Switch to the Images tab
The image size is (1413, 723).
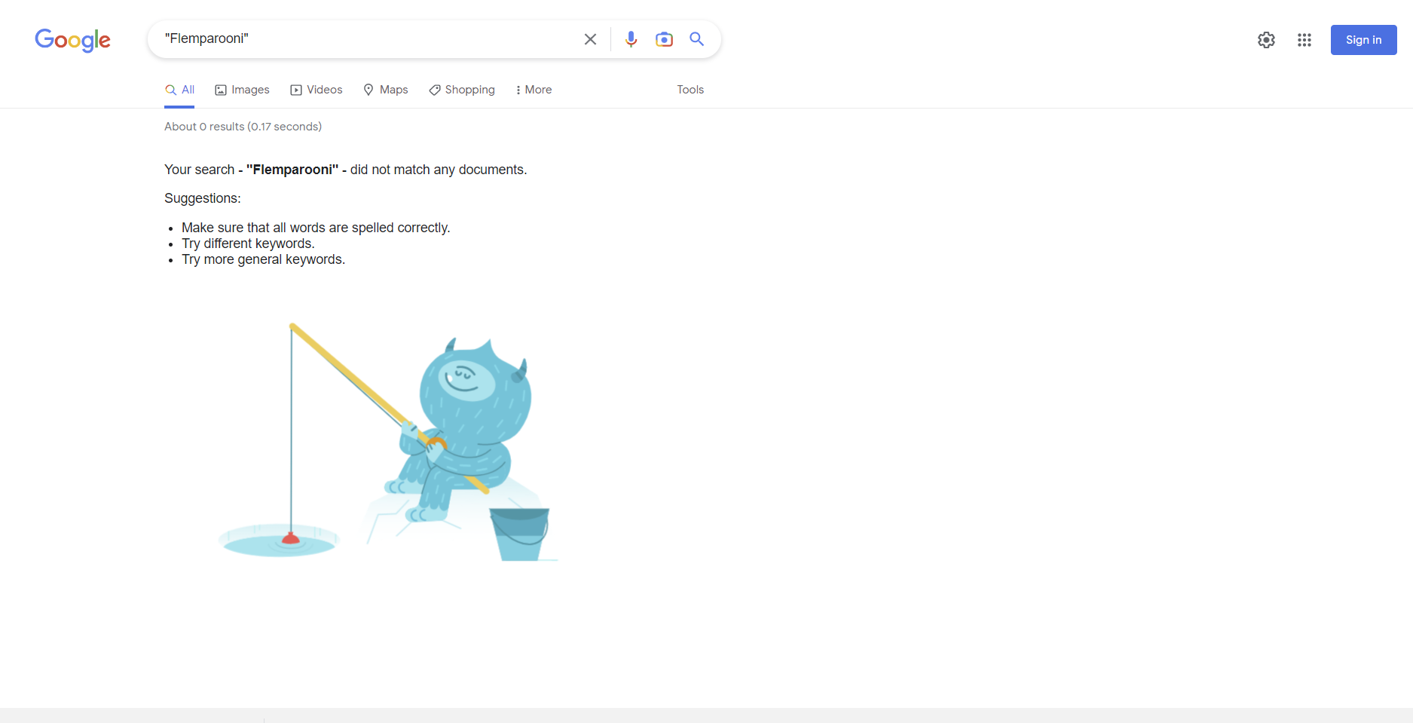coord(242,90)
